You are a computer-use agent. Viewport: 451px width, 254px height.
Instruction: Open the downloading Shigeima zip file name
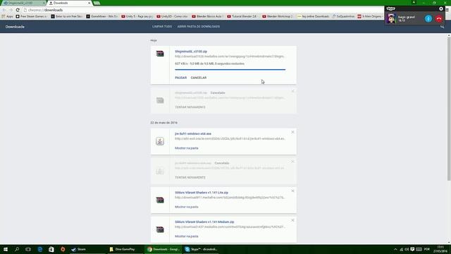point(191,52)
